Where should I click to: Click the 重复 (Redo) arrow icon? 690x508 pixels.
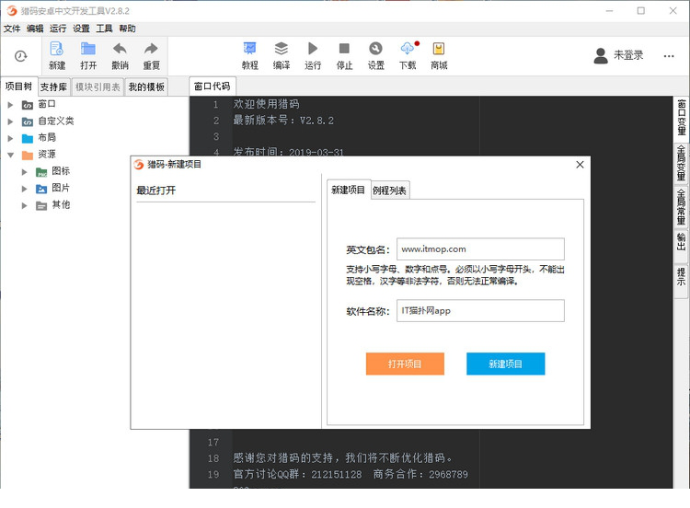151,50
